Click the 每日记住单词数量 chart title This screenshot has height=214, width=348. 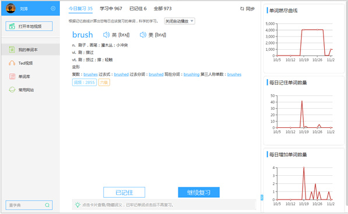pyautogui.click(x=288, y=83)
